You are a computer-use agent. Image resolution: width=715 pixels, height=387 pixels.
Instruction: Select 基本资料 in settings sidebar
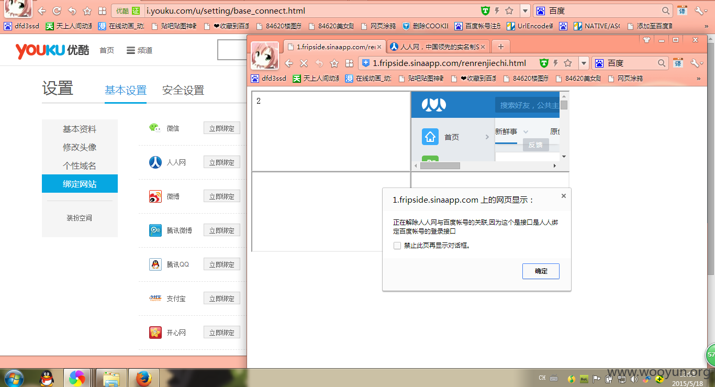tap(80, 129)
